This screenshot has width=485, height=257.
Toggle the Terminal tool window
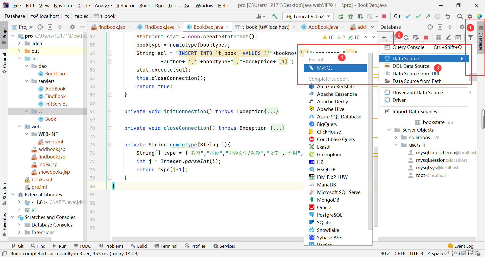point(166,246)
